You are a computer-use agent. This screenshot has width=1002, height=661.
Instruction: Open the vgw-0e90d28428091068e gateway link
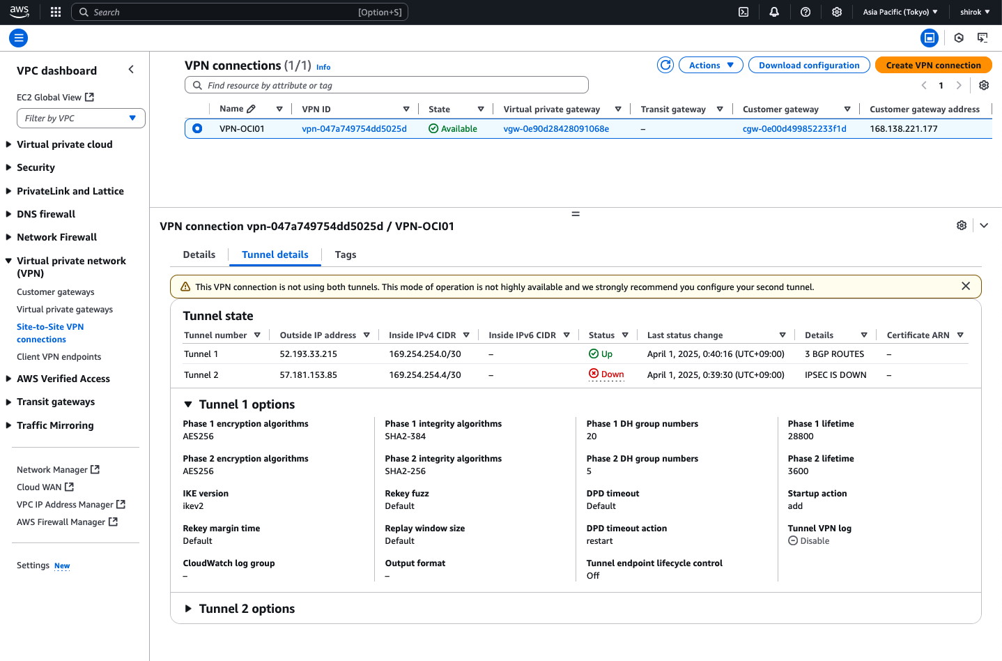pos(556,129)
